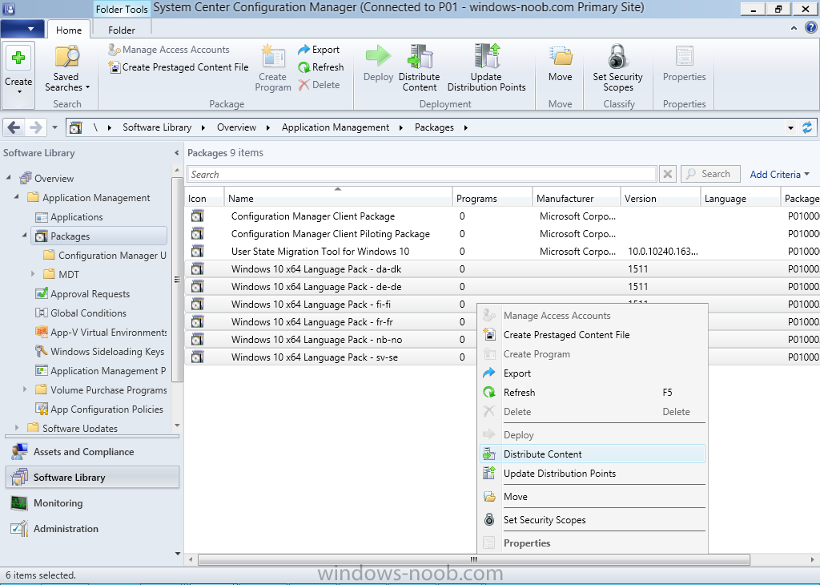This screenshot has height=585, width=820.
Task: Select the Applications node icon
Action: 42,217
